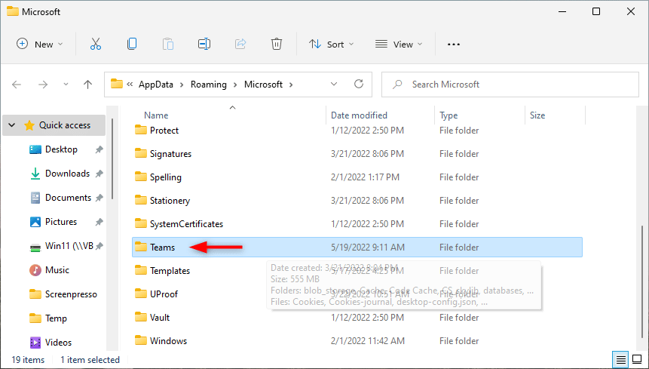This screenshot has width=649, height=369.
Task: Select Documents in Quick access
Action: click(68, 198)
